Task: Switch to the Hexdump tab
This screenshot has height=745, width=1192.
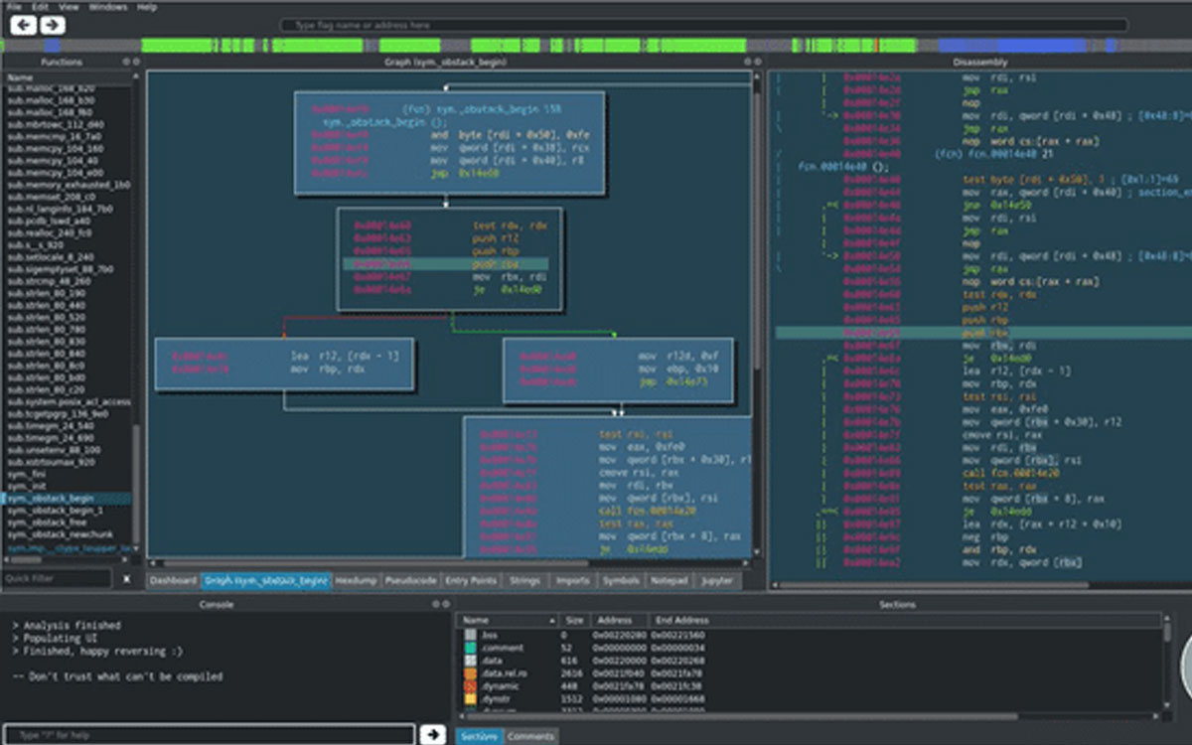Action: (356, 580)
